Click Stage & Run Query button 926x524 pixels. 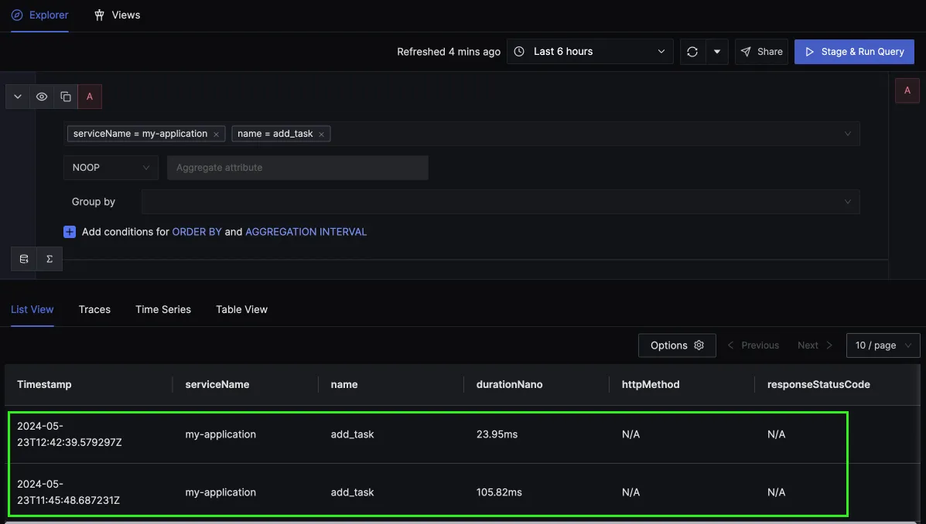click(854, 52)
